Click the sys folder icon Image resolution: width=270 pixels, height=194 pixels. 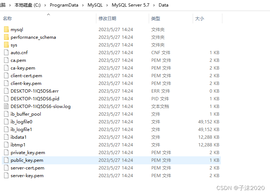coord(6,45)
